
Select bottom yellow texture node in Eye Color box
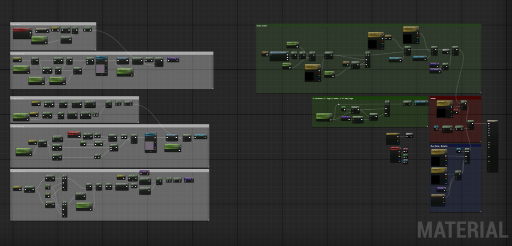point(438,200)
